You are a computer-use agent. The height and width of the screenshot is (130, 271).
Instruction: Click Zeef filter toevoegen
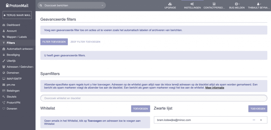pos(85,42)
